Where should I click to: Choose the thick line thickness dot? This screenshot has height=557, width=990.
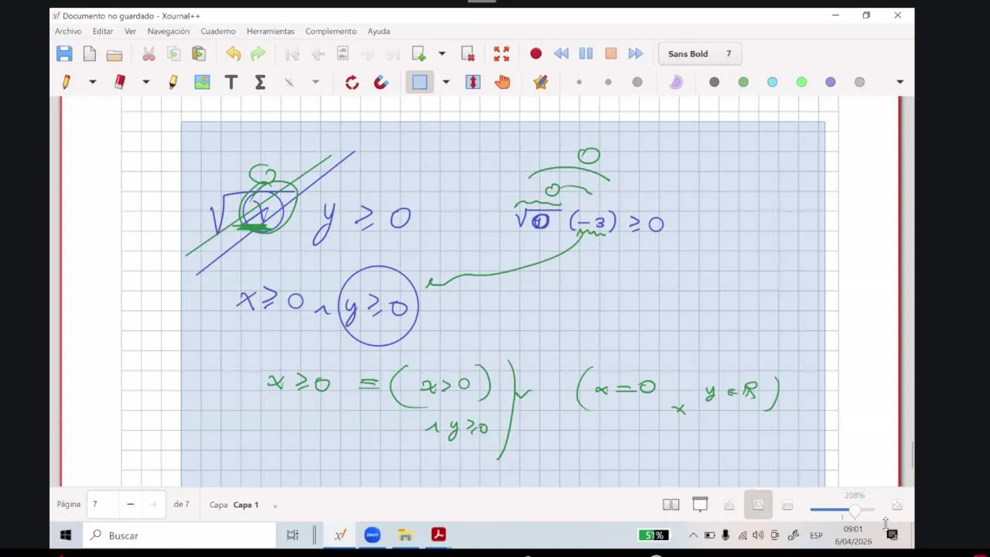(x=637, y=82)
